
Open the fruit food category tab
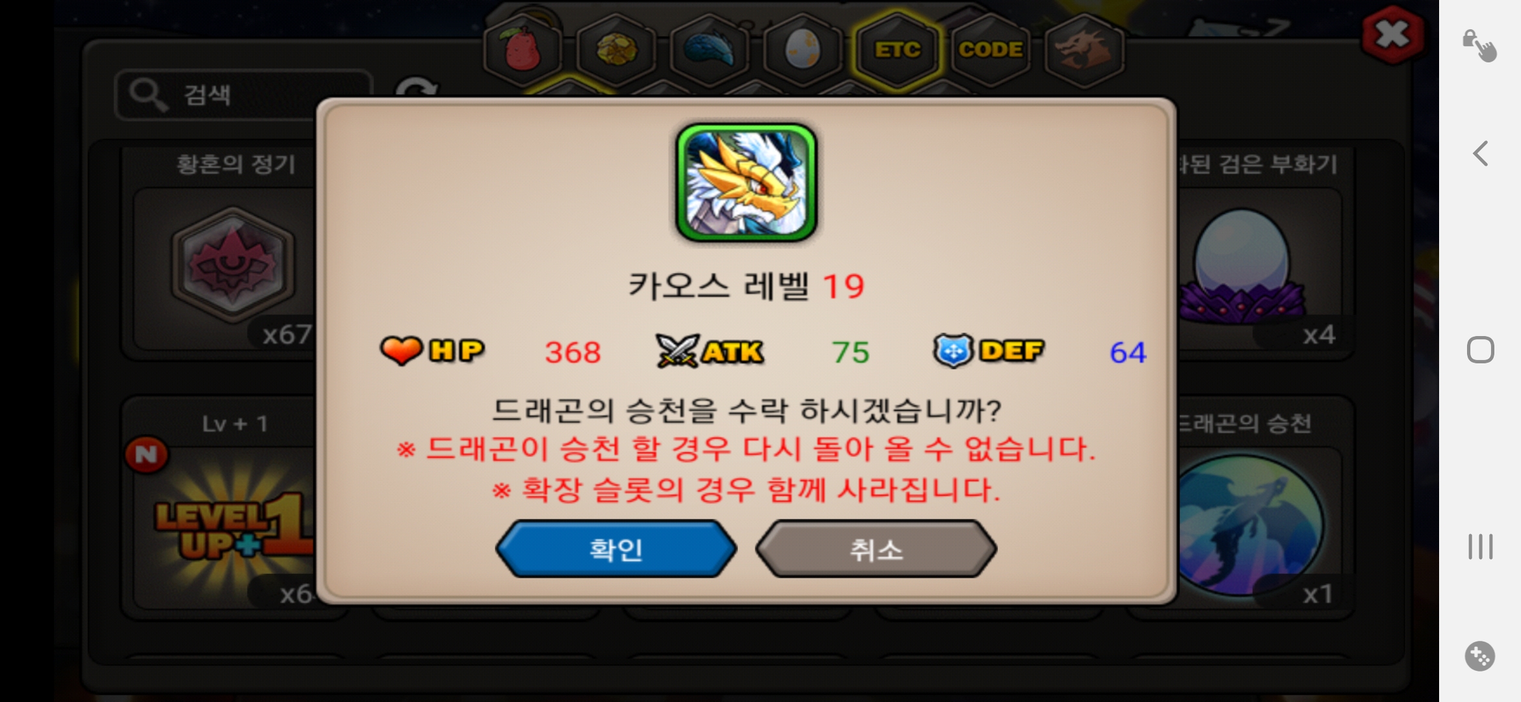pos(523,49)
